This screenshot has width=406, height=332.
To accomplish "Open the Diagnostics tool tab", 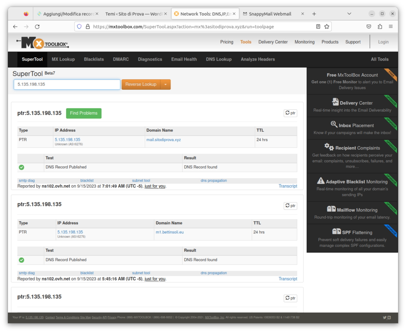I will 150,59.
